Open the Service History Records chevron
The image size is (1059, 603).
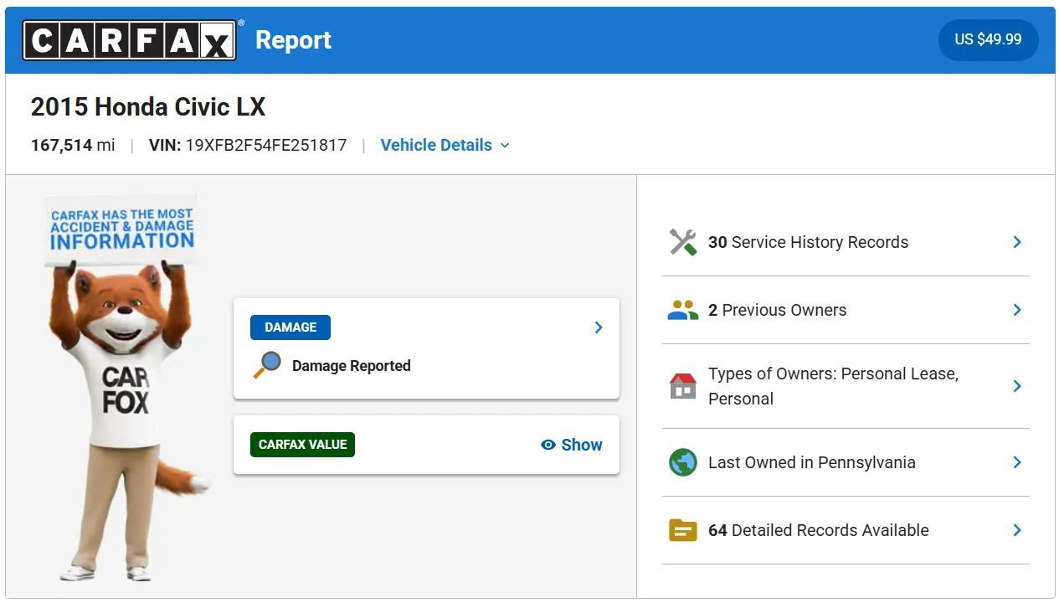[1017, 242]
